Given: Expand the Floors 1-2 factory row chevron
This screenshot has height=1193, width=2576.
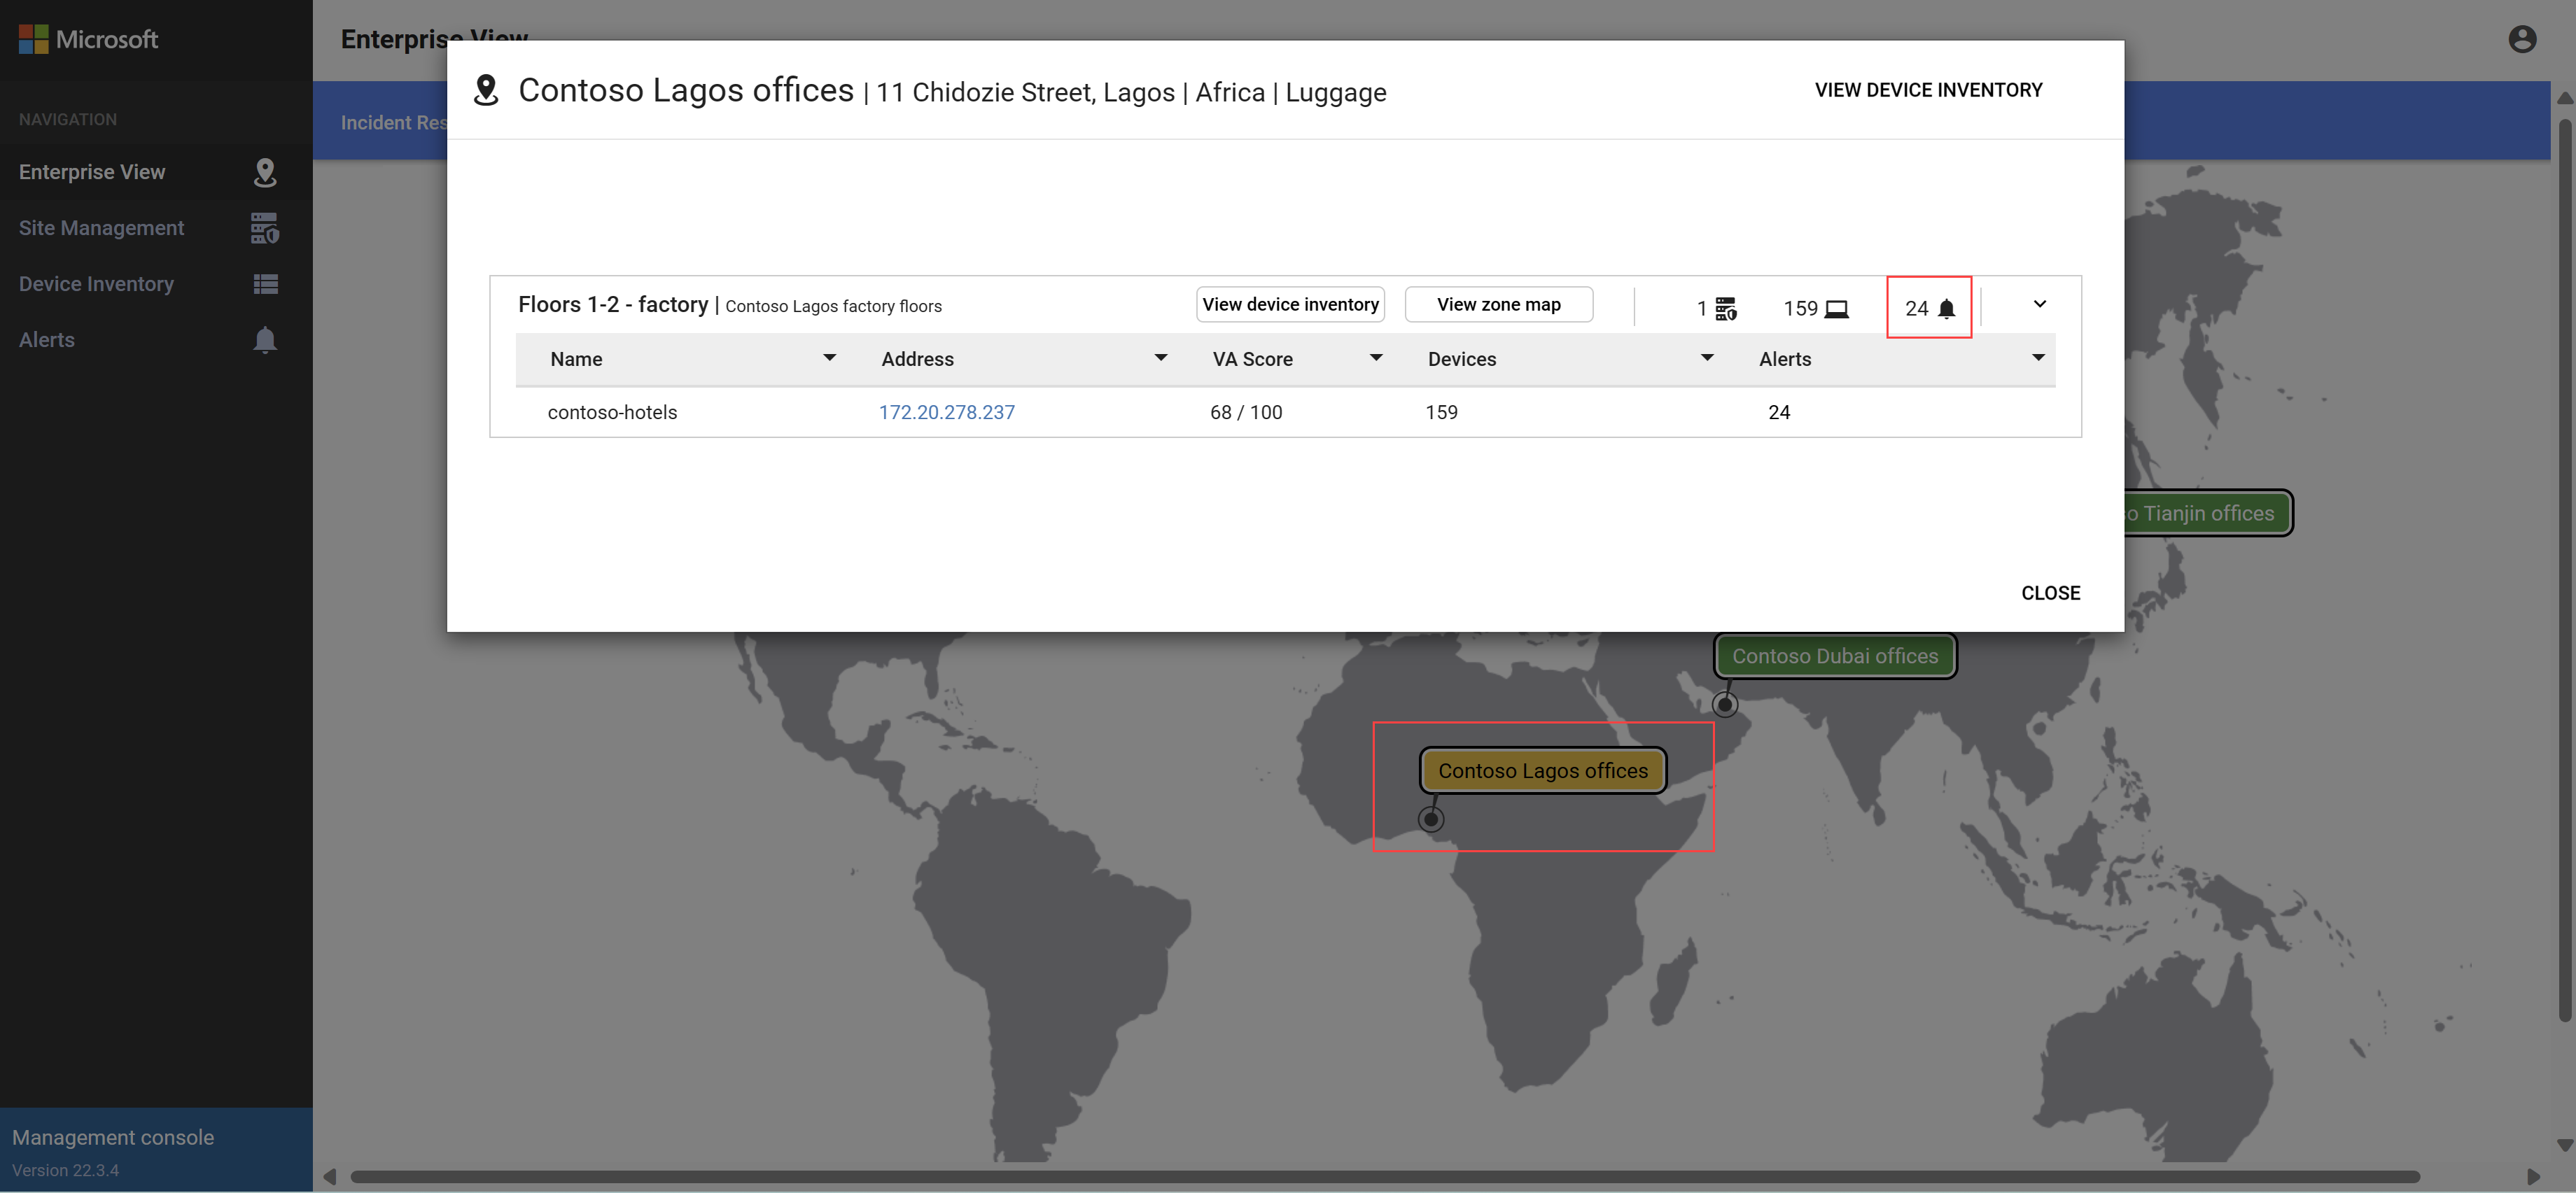Looking at the screenshot, I should click(x=2036, y=302).
